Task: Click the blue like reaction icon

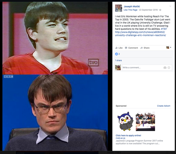Action: [116, 54]
